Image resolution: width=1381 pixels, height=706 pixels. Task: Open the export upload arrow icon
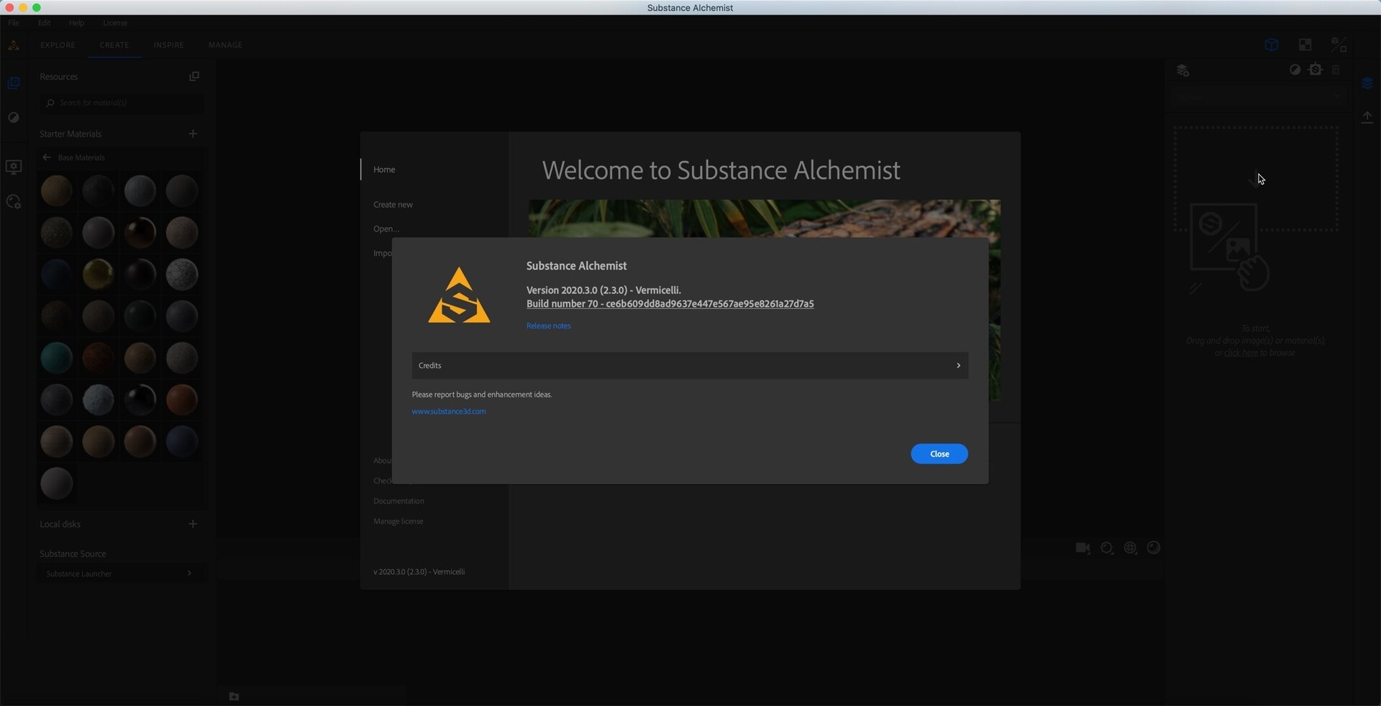1367,117
